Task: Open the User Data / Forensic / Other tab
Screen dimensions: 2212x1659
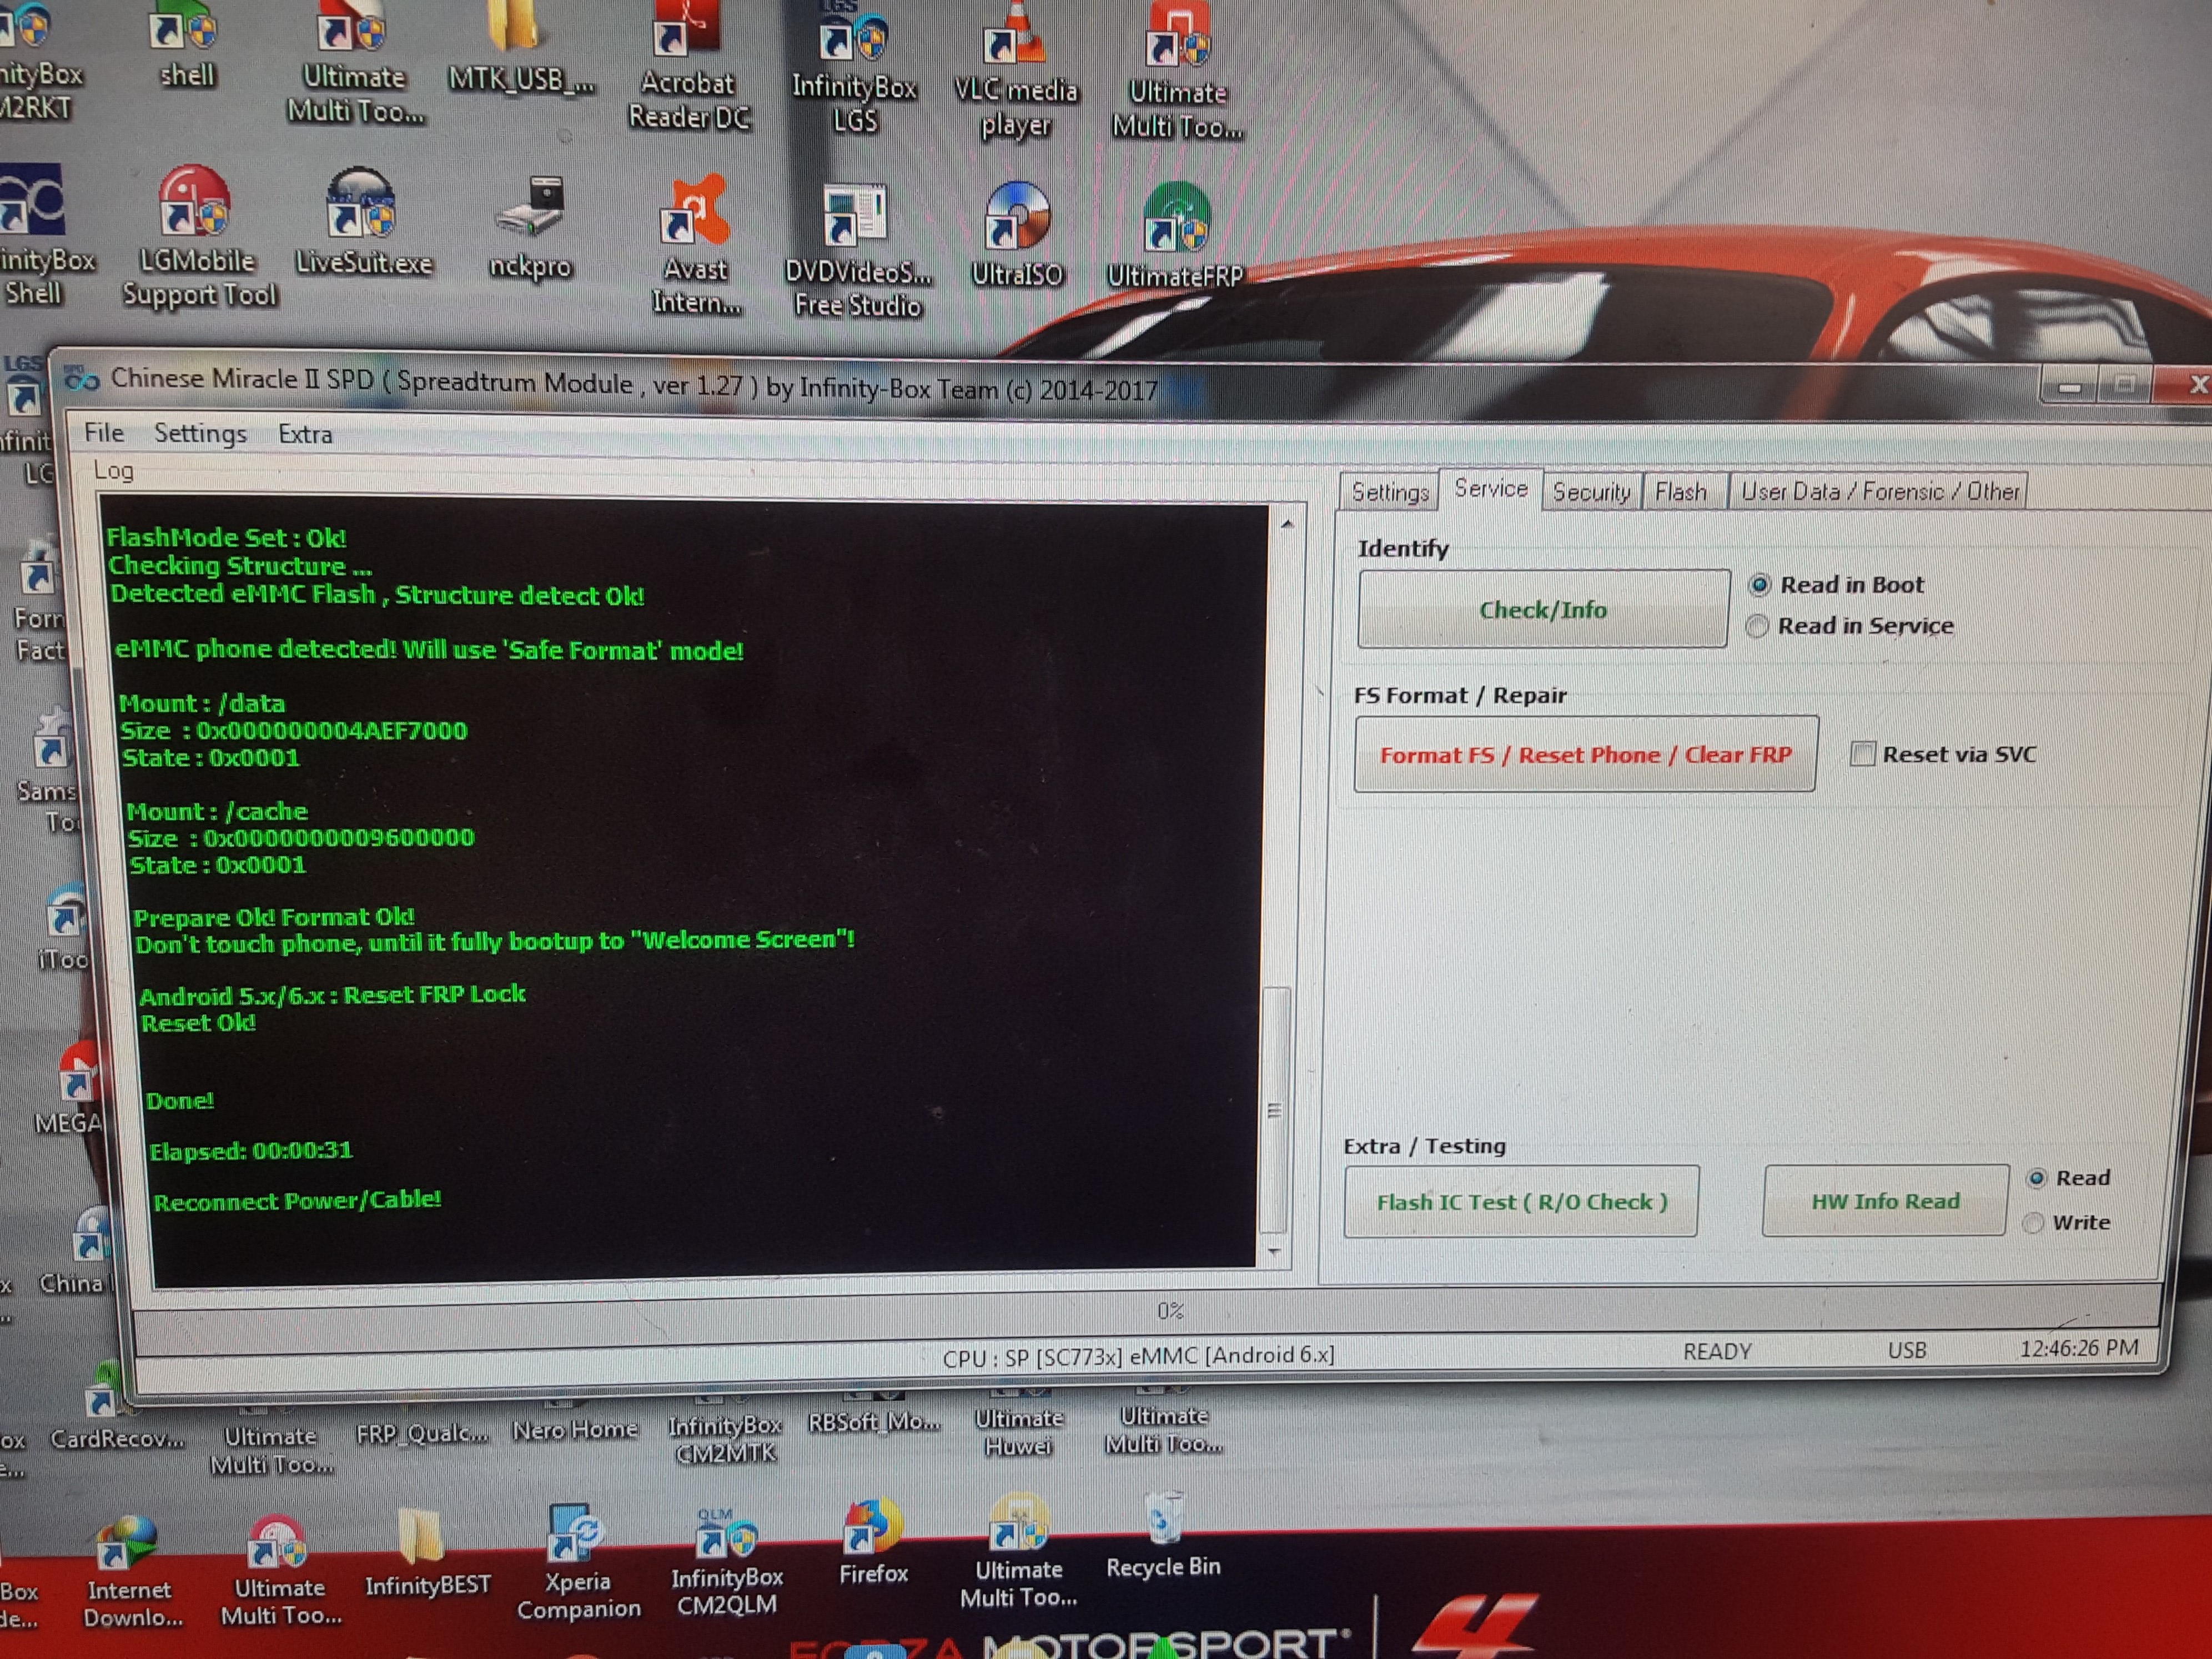Action: [x=1880, y=491]
